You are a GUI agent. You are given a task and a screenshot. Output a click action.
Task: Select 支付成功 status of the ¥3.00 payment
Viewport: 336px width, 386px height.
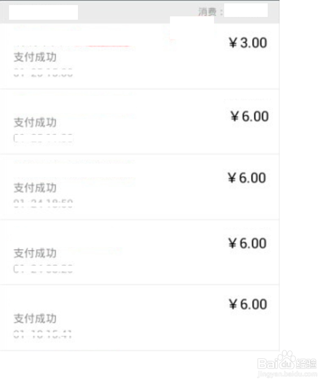[35, 57]
